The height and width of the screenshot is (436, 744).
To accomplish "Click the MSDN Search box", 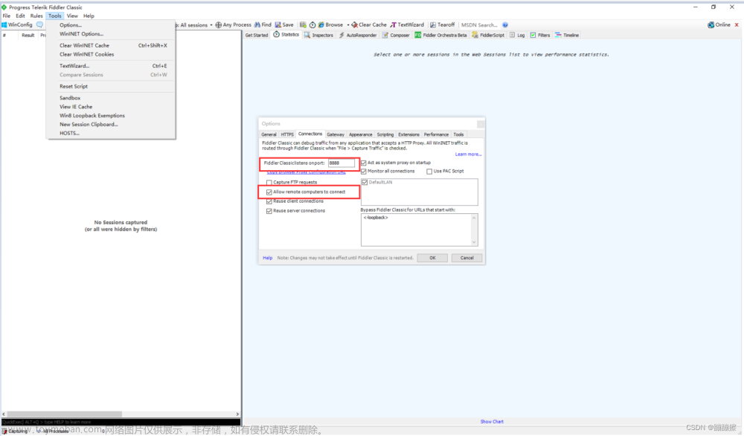I will pos(480,25).
